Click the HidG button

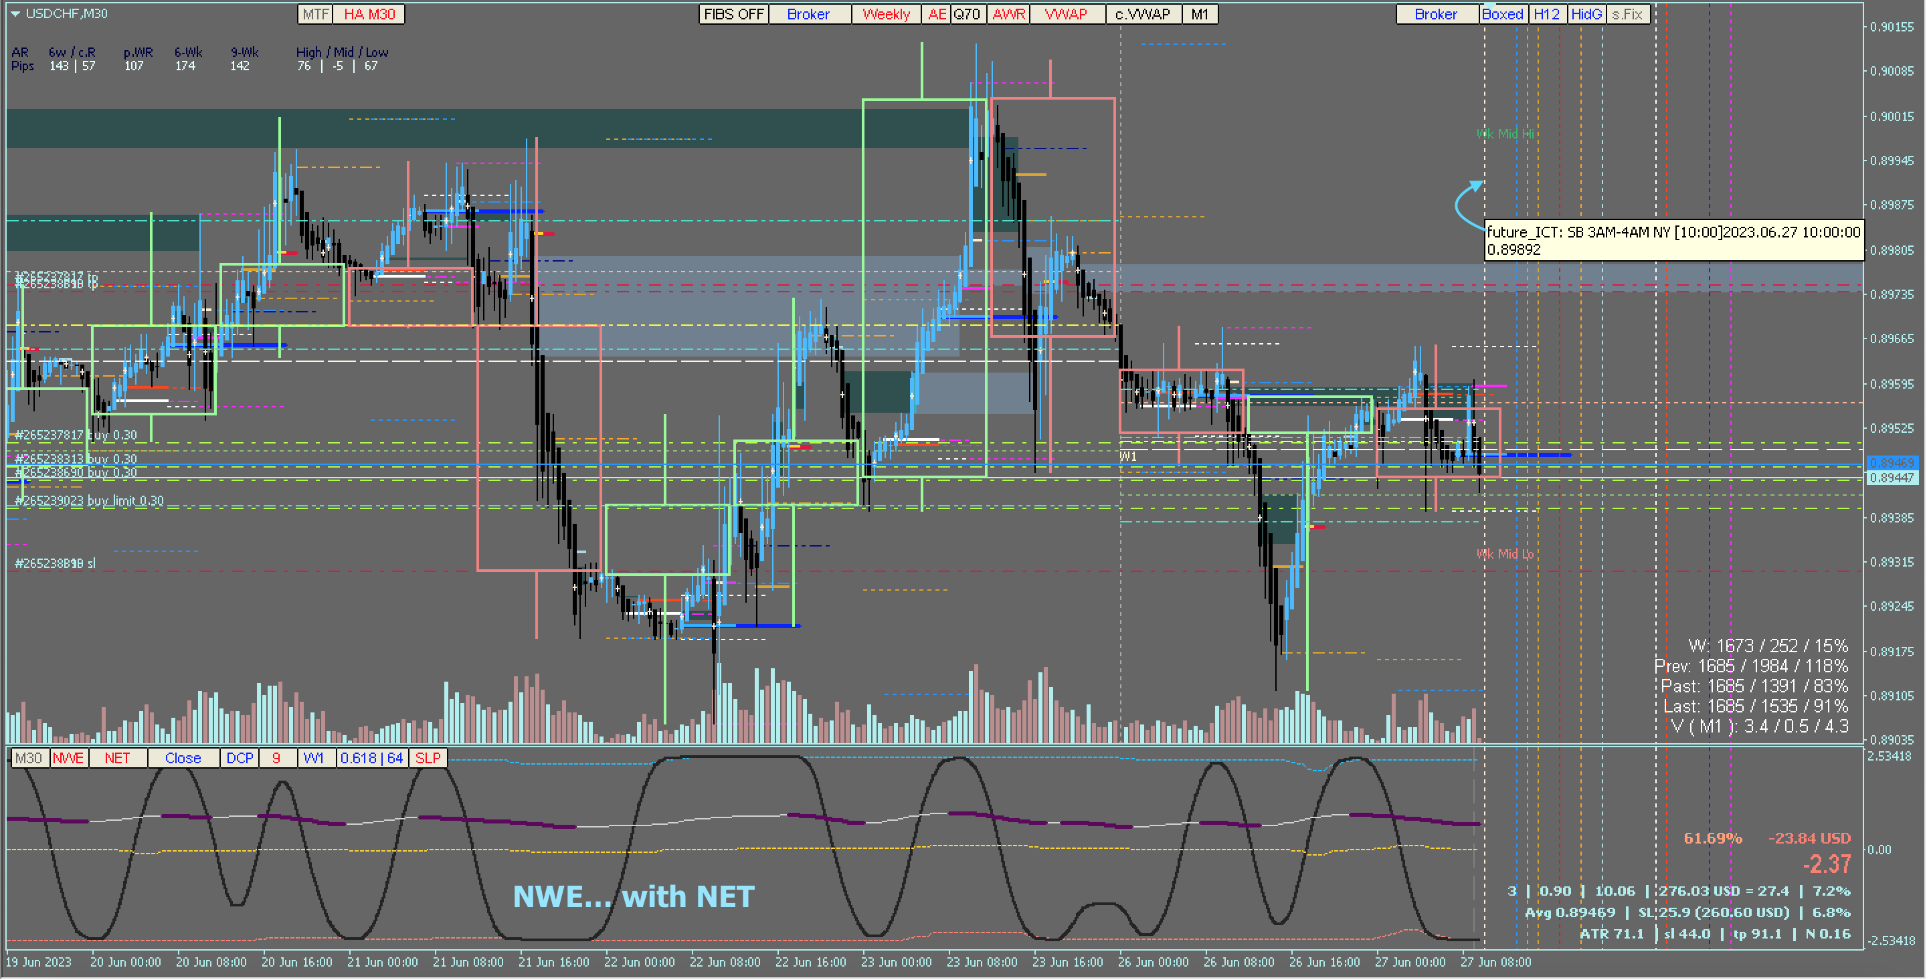(1586, 14)
